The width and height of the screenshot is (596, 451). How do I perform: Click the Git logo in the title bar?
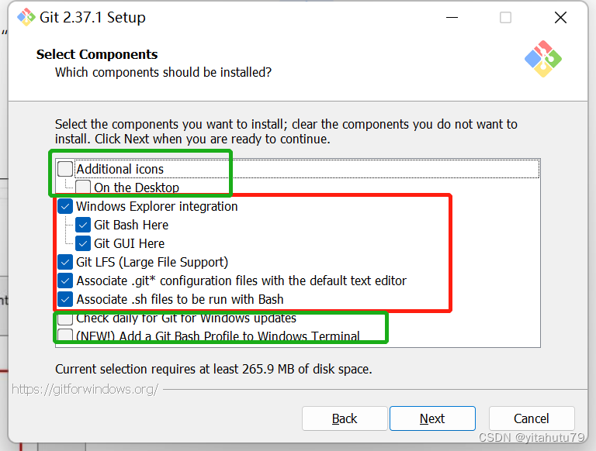pos(26,17)
